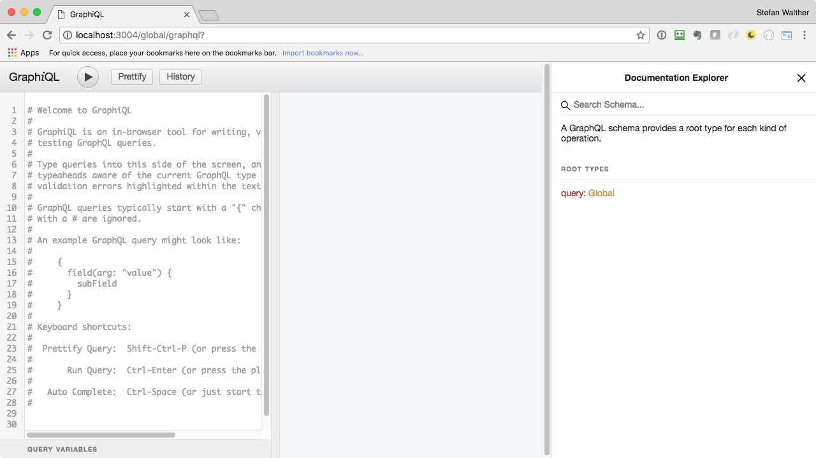816x458 pixels.
Task: Click the vertical scrollbar of the query editor
Action: point(266,255)
